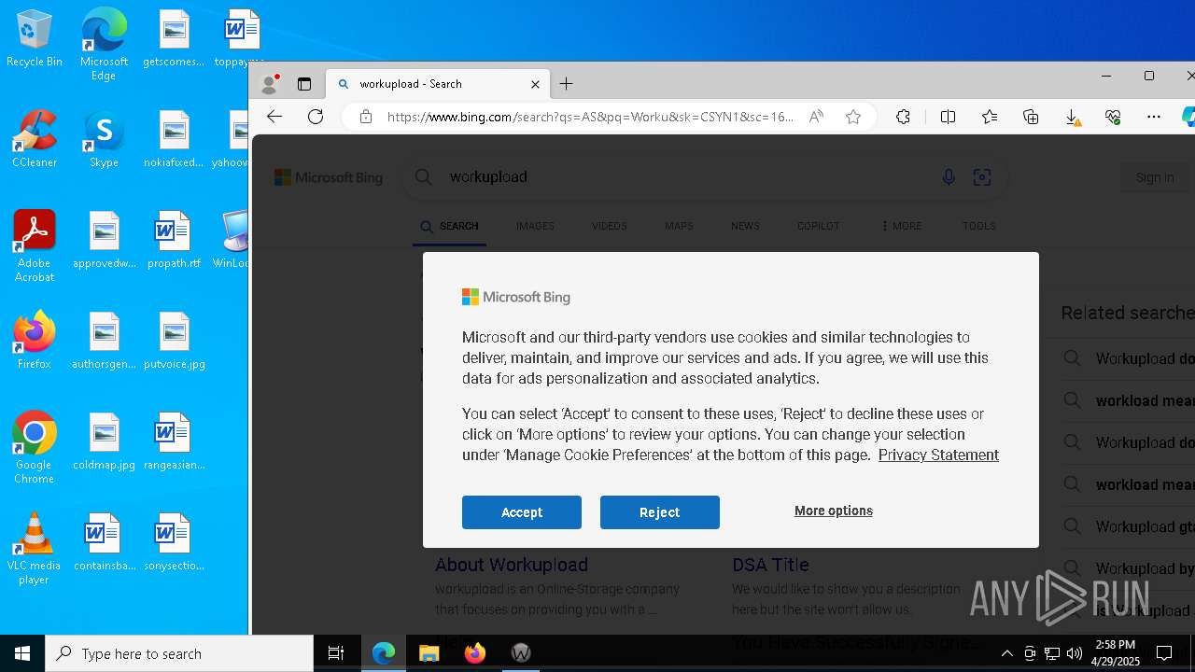Open Windows notification center

pyautogui.click(x=1164, y=653)
